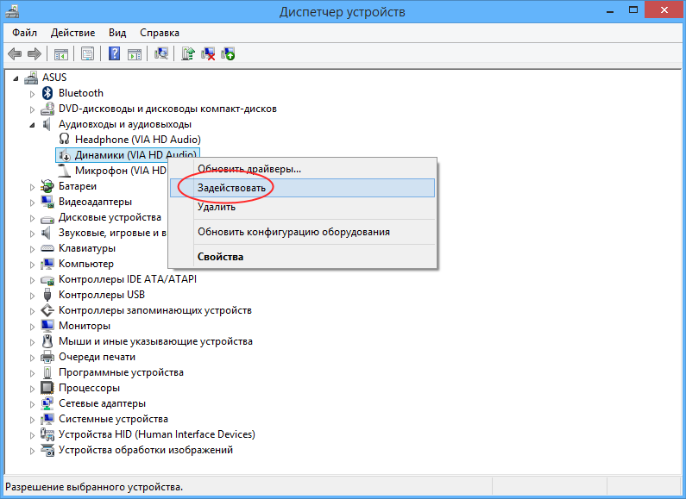Choose Обновить драйверы... in context menu

point(302,169)
